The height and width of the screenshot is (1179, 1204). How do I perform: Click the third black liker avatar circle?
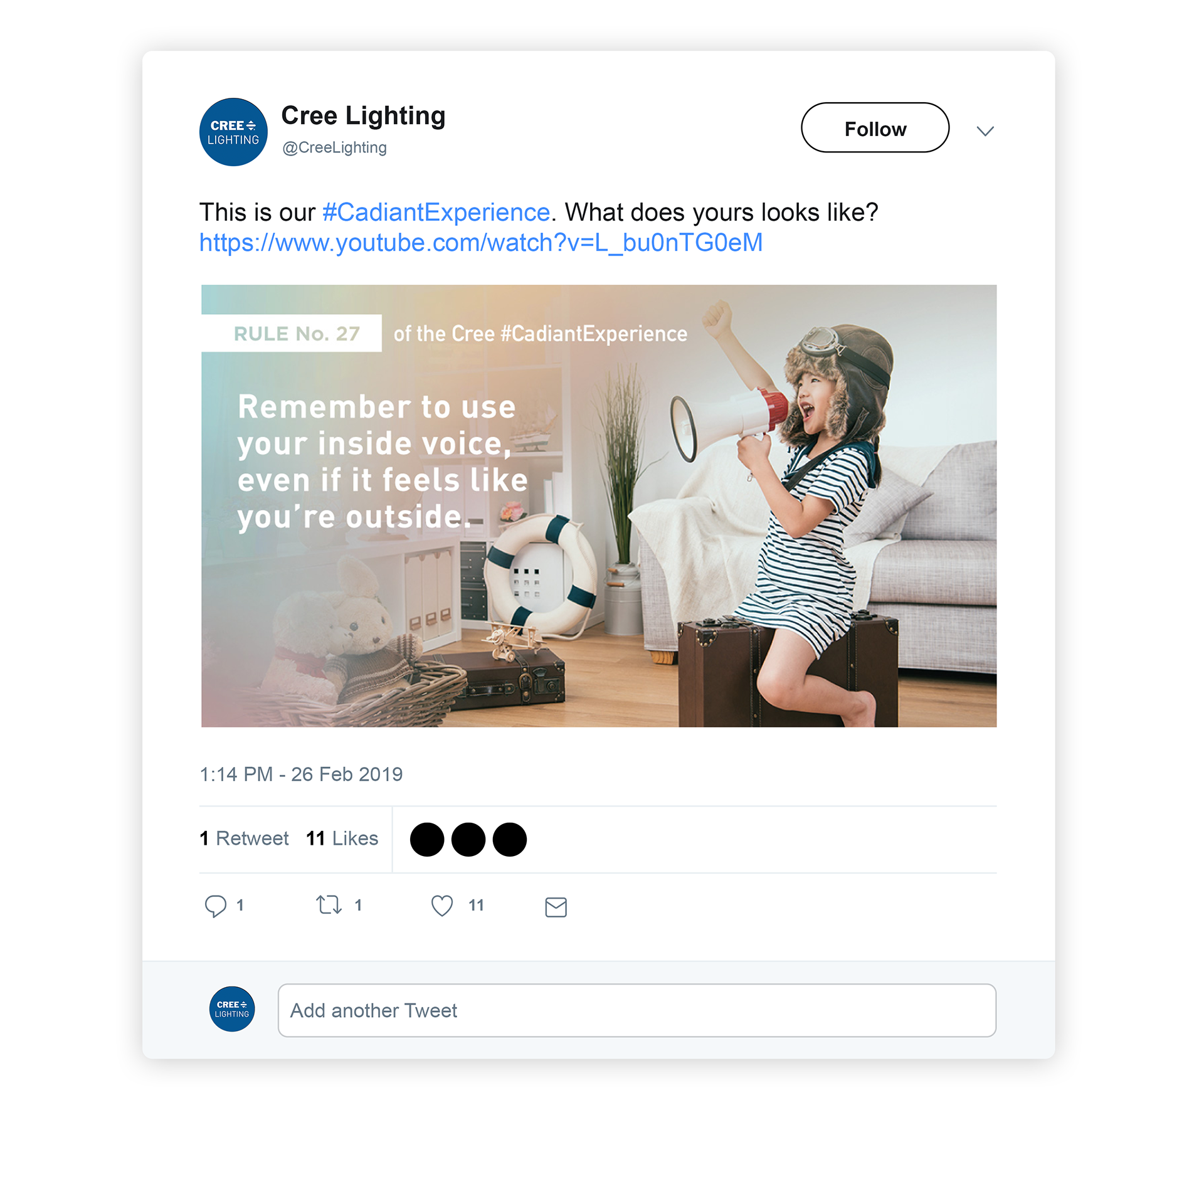[x=510, y=839]
